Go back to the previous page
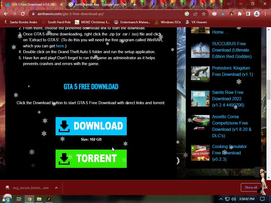This screenshot has width=271, height=203. tap(6, 14)
